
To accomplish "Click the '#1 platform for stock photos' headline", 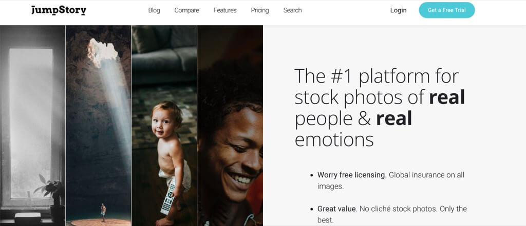I will pos(380,108).
